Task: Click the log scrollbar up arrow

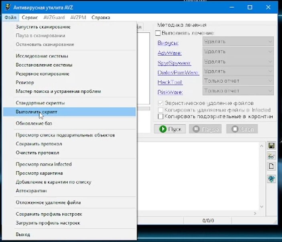Action: [262, 146]
